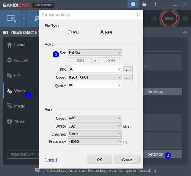Image resolution: width=191 pixels, height=176 pixels.
Task: Click the ellipsis button next to FPS
Action: click(x=128, y=69)
